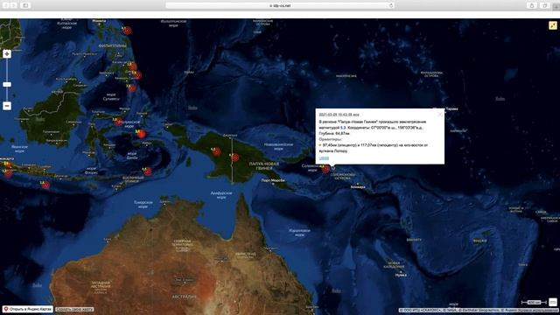Select the earthquake marker in Molucca Sea
560x315 pixels.
coord(119,122)
